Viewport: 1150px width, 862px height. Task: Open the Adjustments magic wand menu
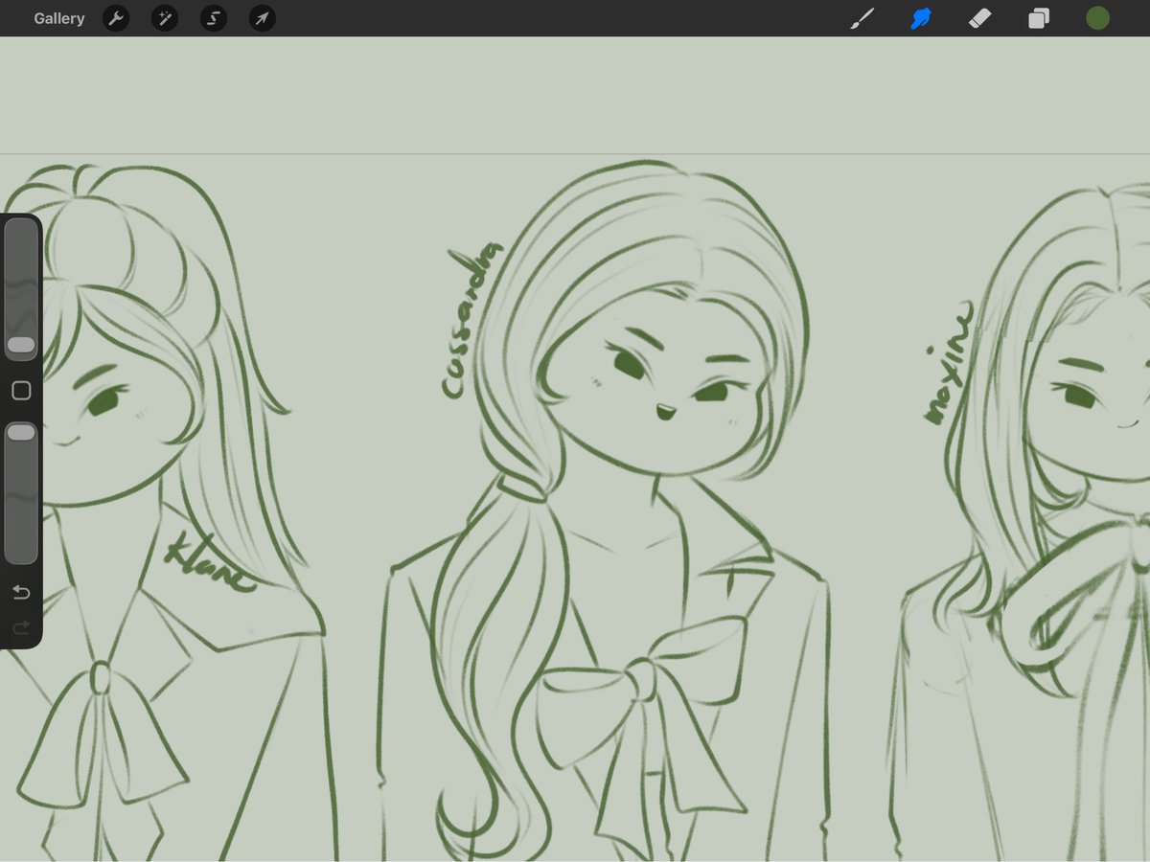click(x=165, y=18)
